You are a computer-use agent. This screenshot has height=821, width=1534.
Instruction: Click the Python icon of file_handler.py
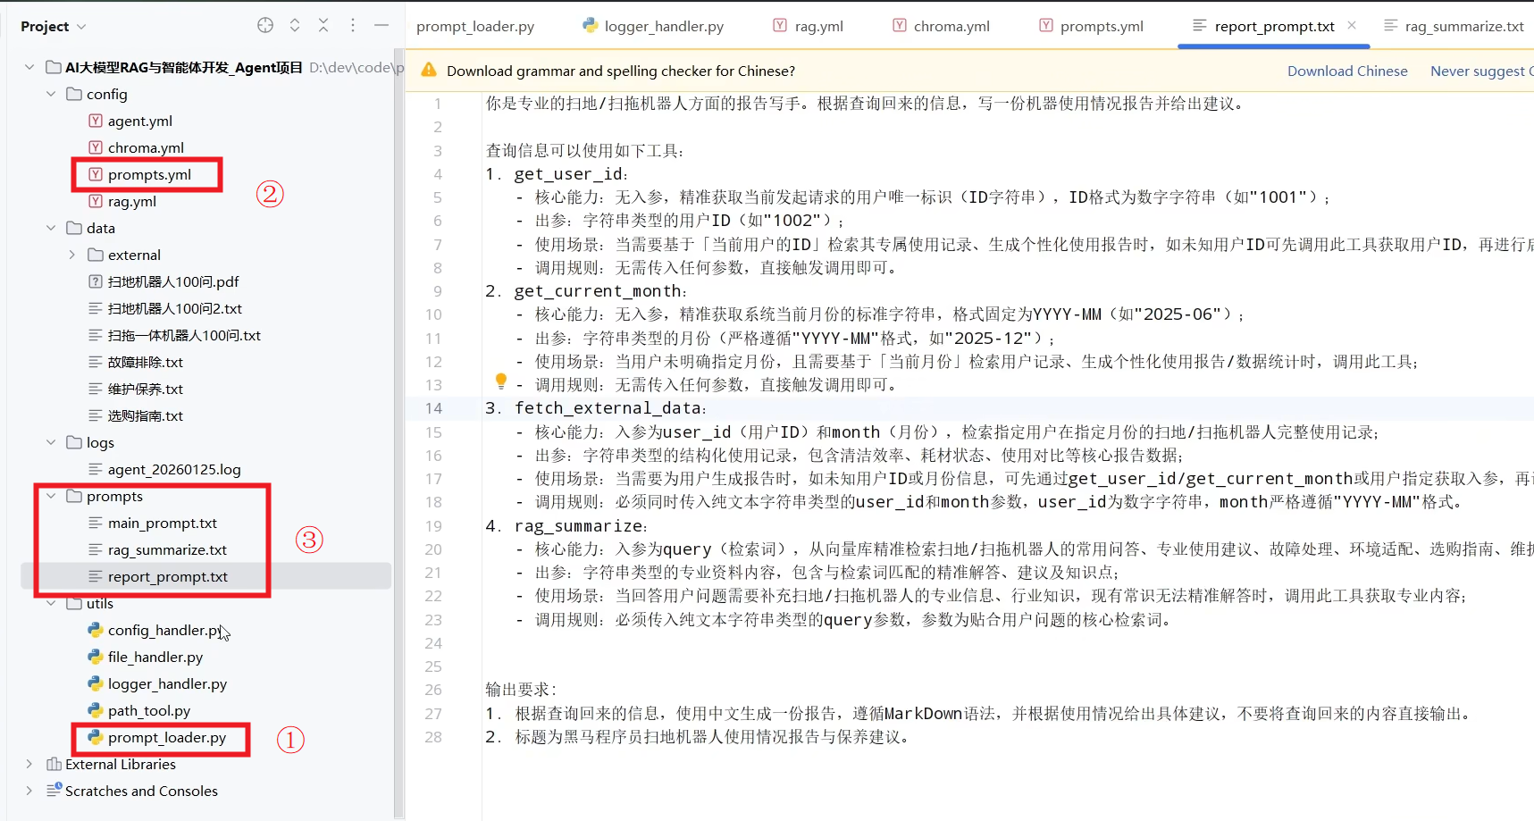click(96, 657)
